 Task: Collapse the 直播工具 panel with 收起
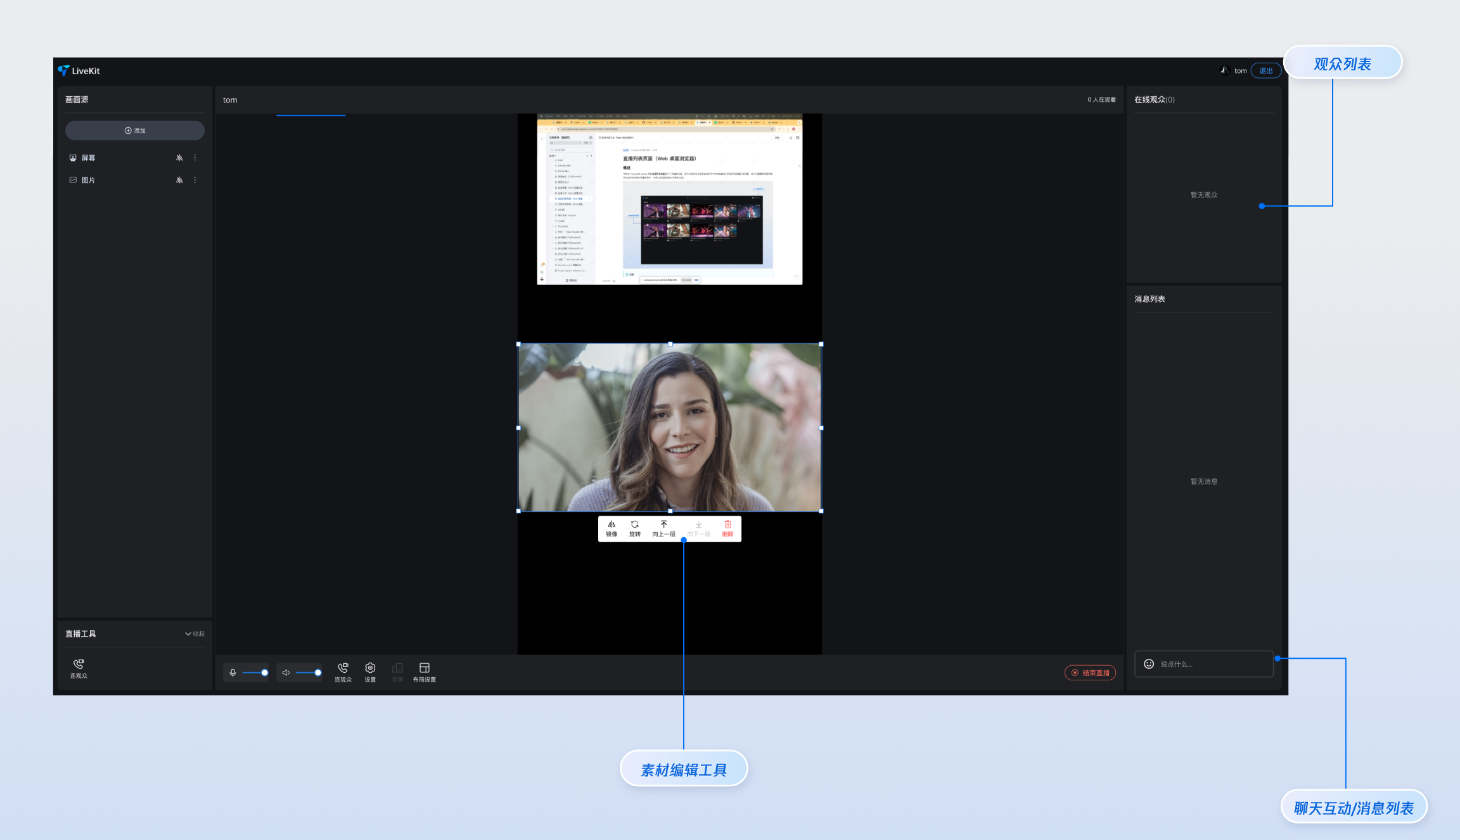[195, 633]
